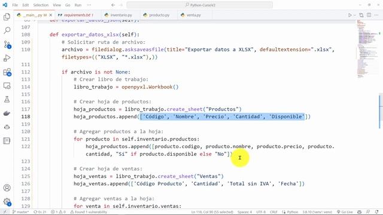Open the Explorer view in activity bar
This screenshot has width=383, height=215.
(7, 17)
